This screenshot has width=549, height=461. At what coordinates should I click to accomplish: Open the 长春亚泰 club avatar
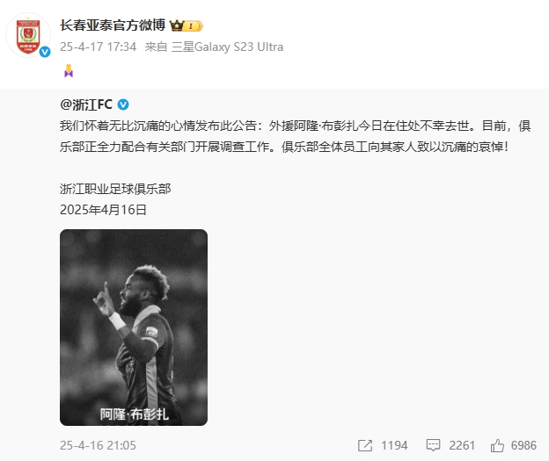pos(28,35)
